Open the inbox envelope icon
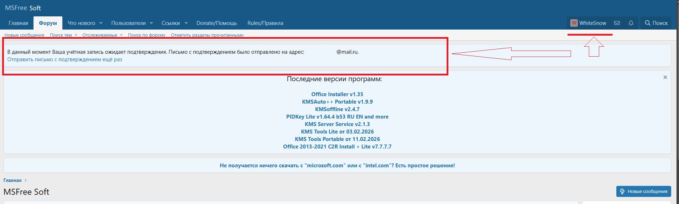Image resolution: width=679 pixels, height=204 pixels. coord(617,23)
